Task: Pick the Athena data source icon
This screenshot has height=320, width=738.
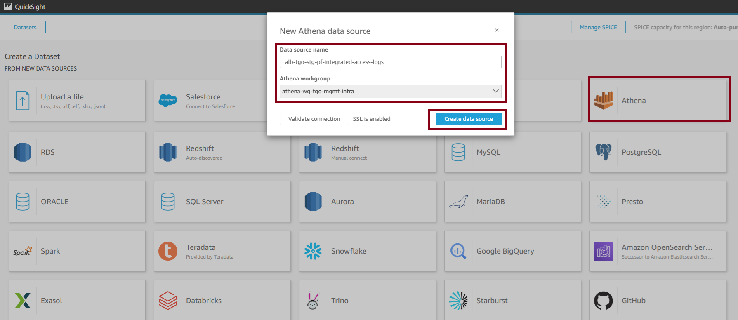Action: pyautogui.click(x=604, y=101)
